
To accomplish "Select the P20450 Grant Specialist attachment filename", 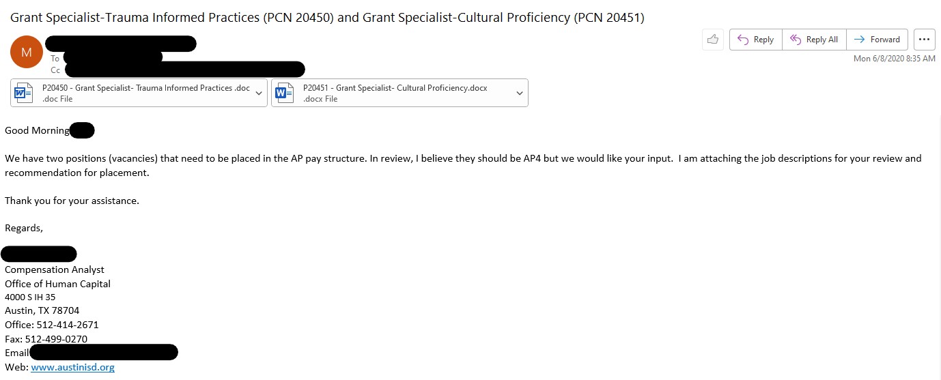I will 145,88.
